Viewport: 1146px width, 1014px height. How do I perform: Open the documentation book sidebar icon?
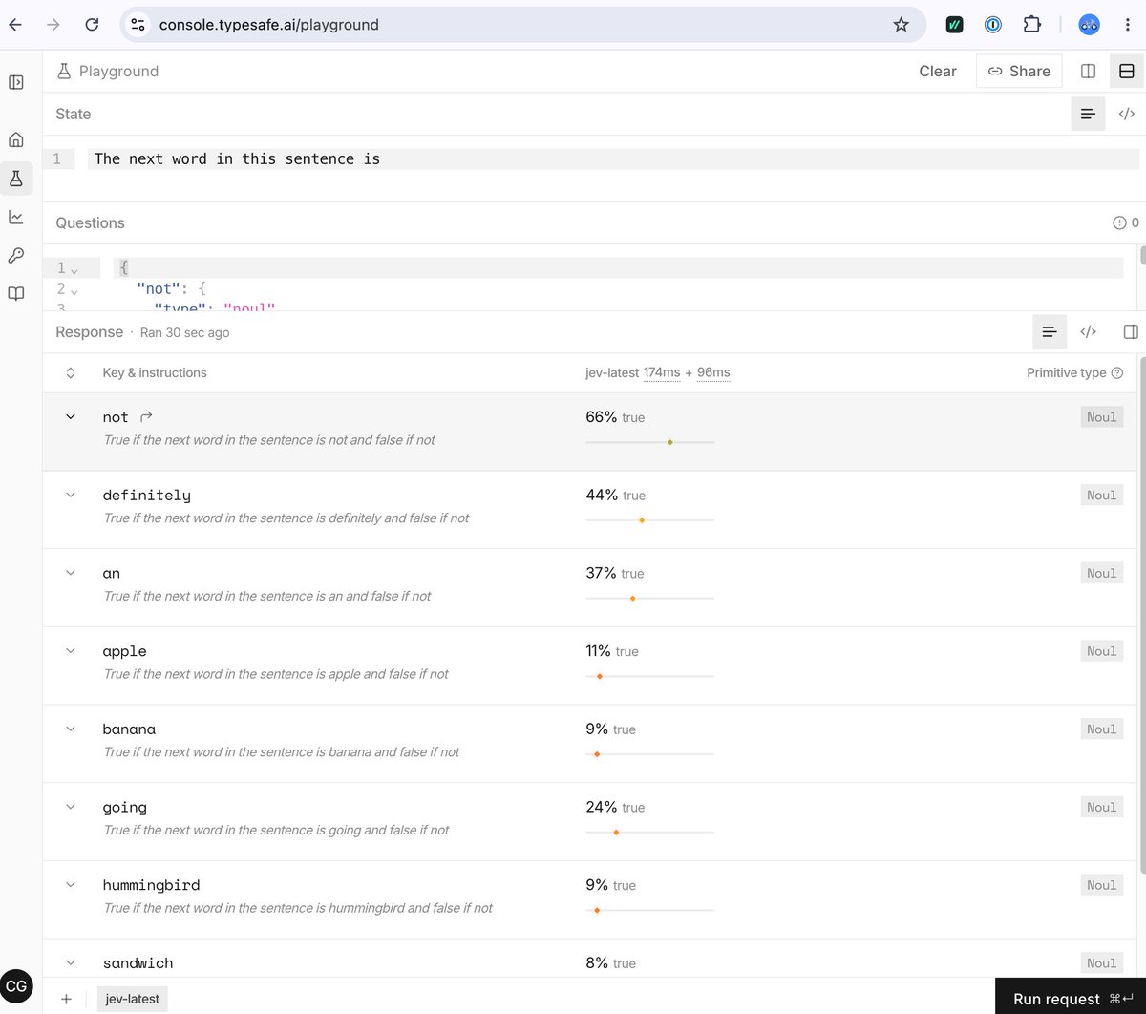click(x=16, y=293)
